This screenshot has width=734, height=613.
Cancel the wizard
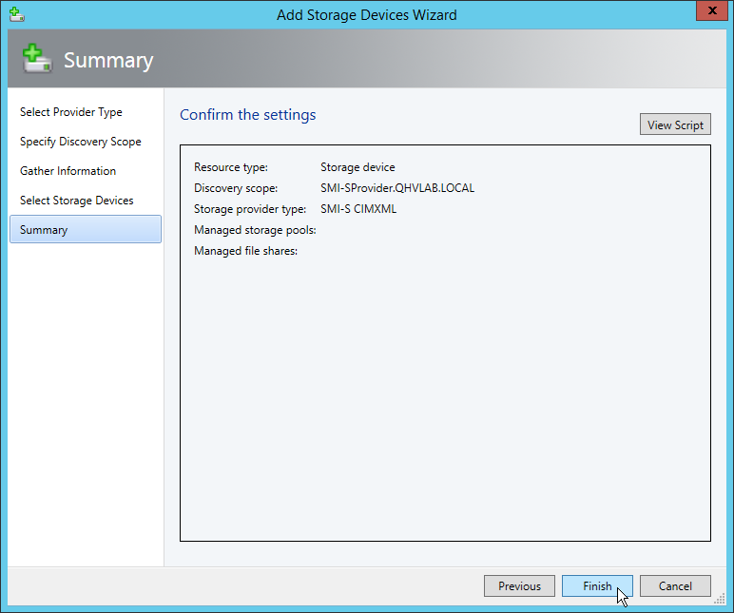pyautogui.click(x=675, y=586)
